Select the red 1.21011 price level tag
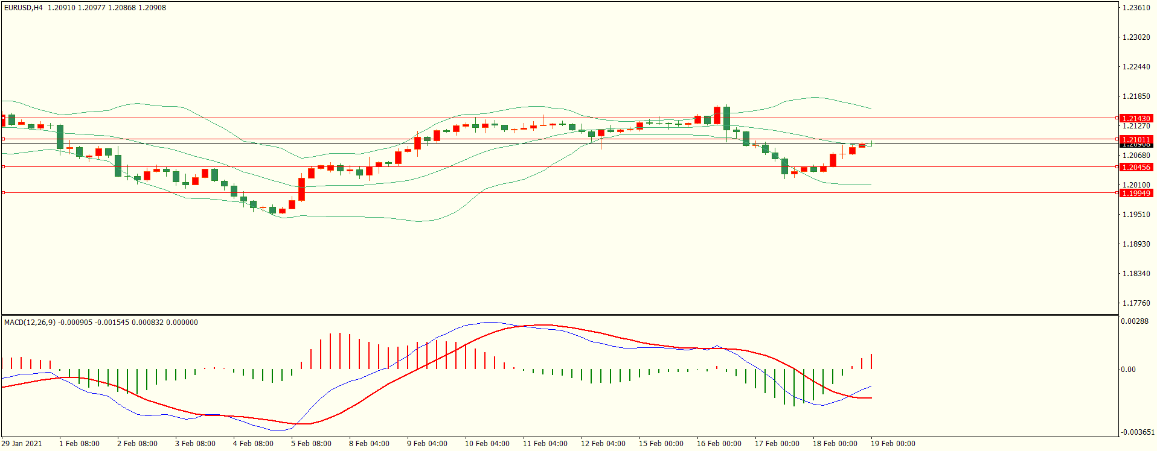 pos(1136,139)
